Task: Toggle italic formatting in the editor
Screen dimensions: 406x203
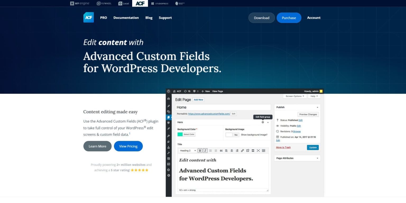Action: click(205, 151)
